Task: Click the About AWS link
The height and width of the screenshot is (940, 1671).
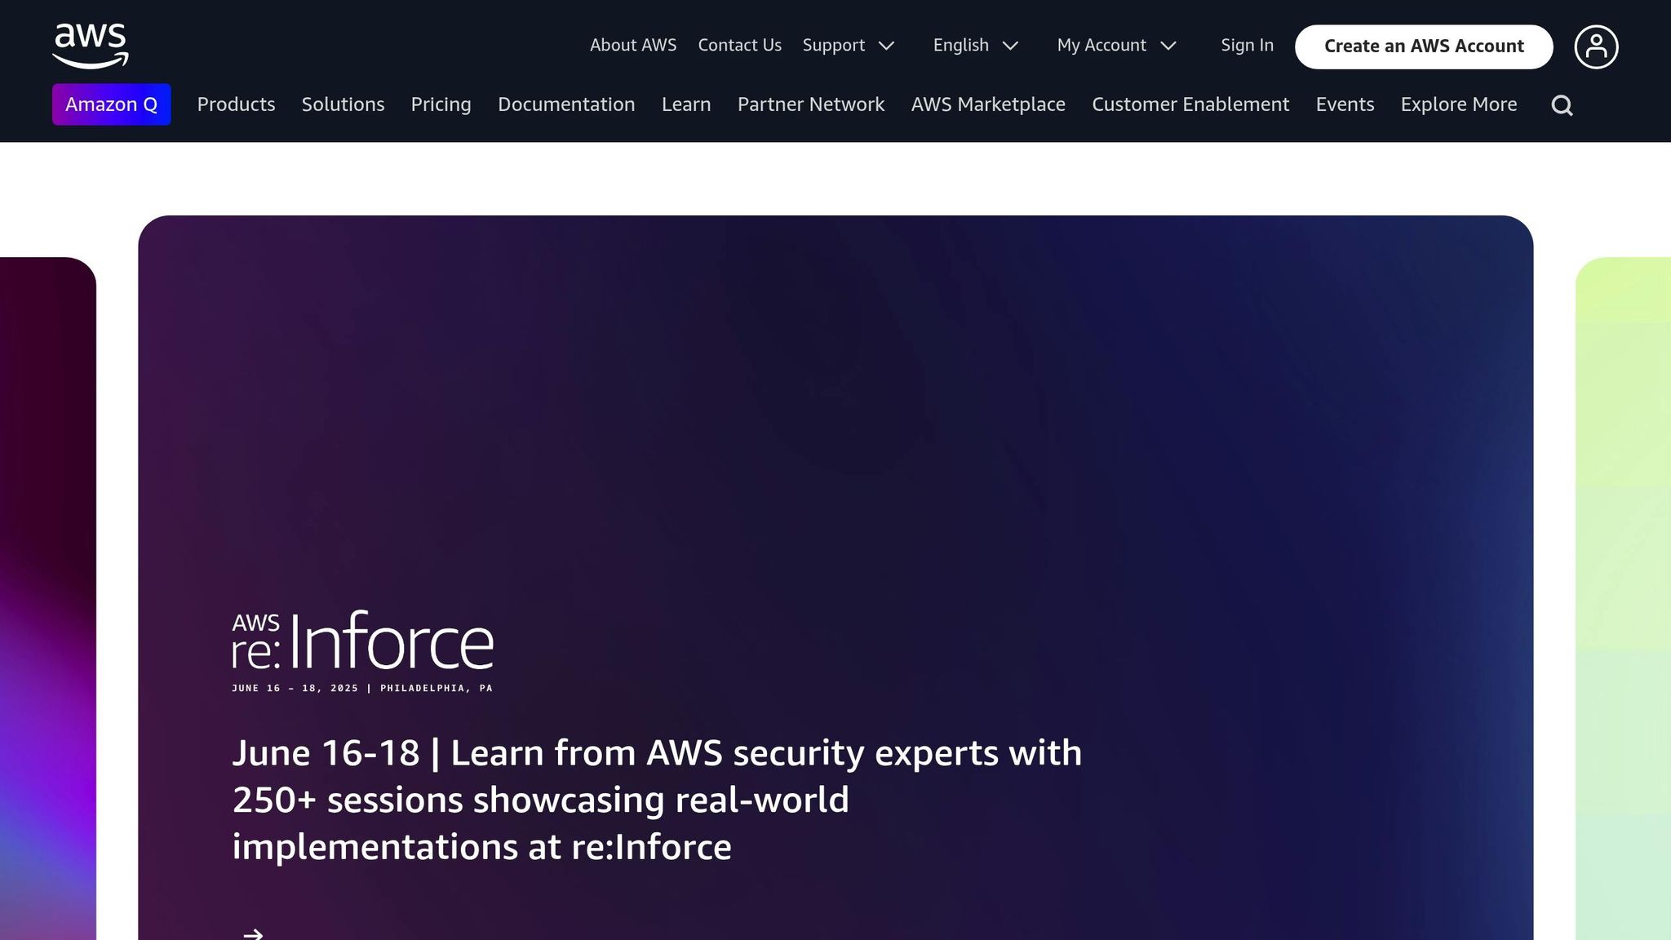Action: coord(633,46)
